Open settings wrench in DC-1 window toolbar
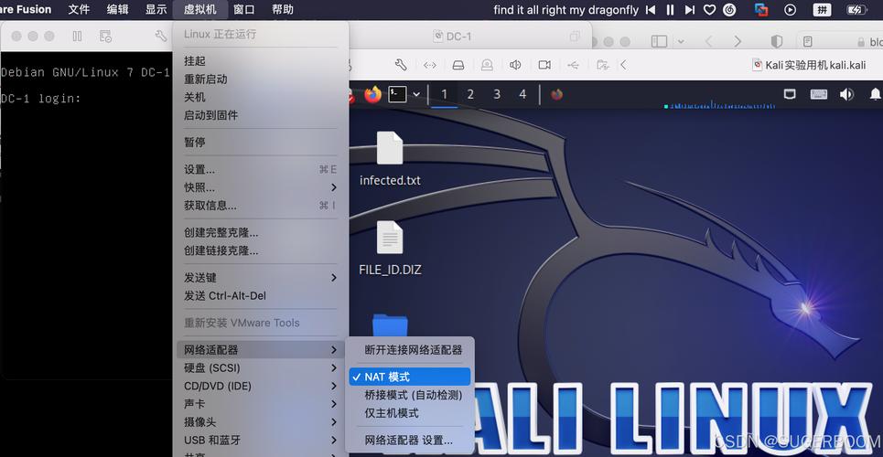The image size is (883, 457). point(161,36)
